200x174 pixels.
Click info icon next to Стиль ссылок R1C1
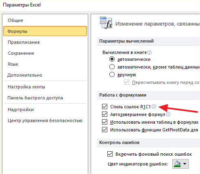point(154,107)
